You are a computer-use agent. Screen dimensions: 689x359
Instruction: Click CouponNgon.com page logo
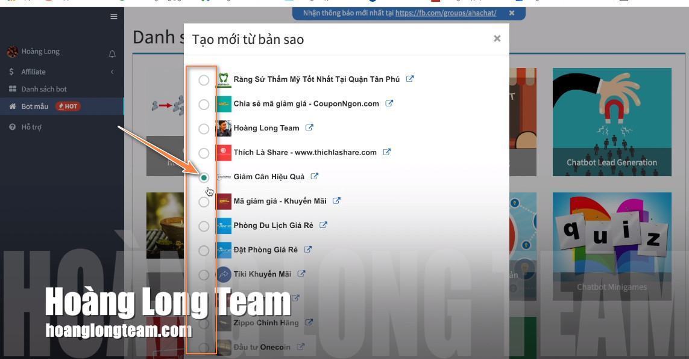(x=224, y=104)
